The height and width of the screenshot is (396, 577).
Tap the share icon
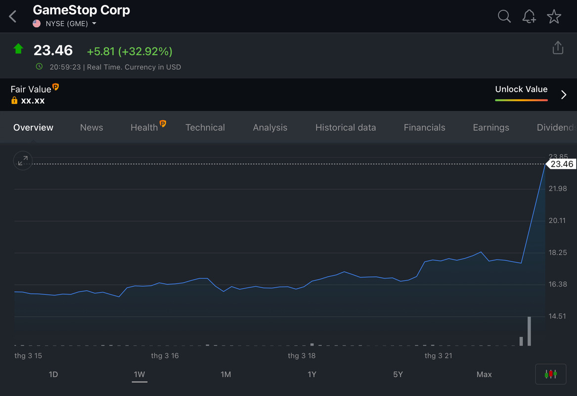pos(558,48)
